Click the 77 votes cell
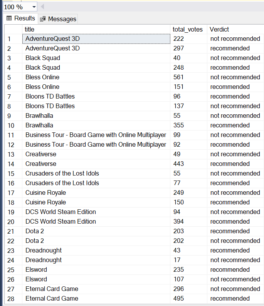 pyautogui.click(x=188, y=183)
